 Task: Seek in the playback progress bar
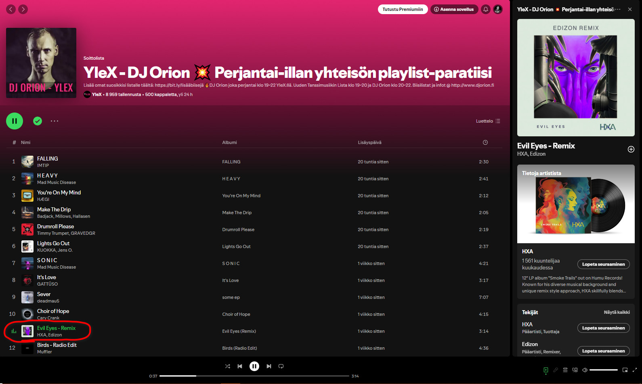[254, 376]
